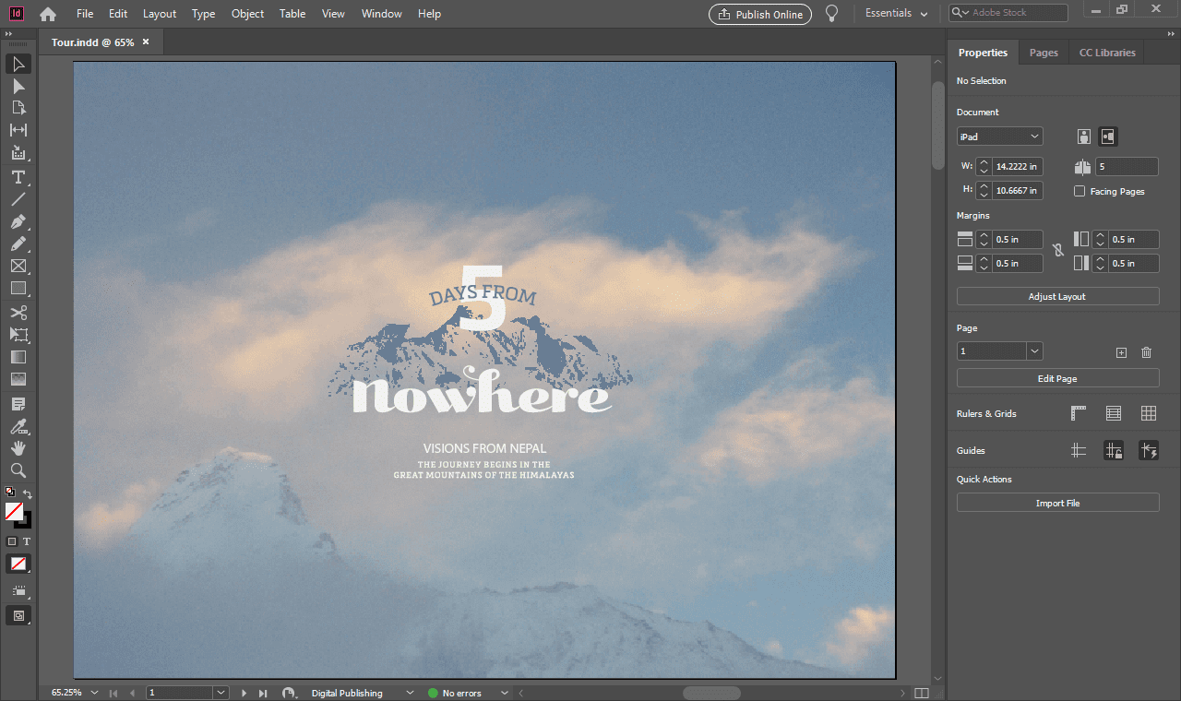Click the Fill color swatch
1181x701 pixels.
pyautogui.click(x=14, y=511)
